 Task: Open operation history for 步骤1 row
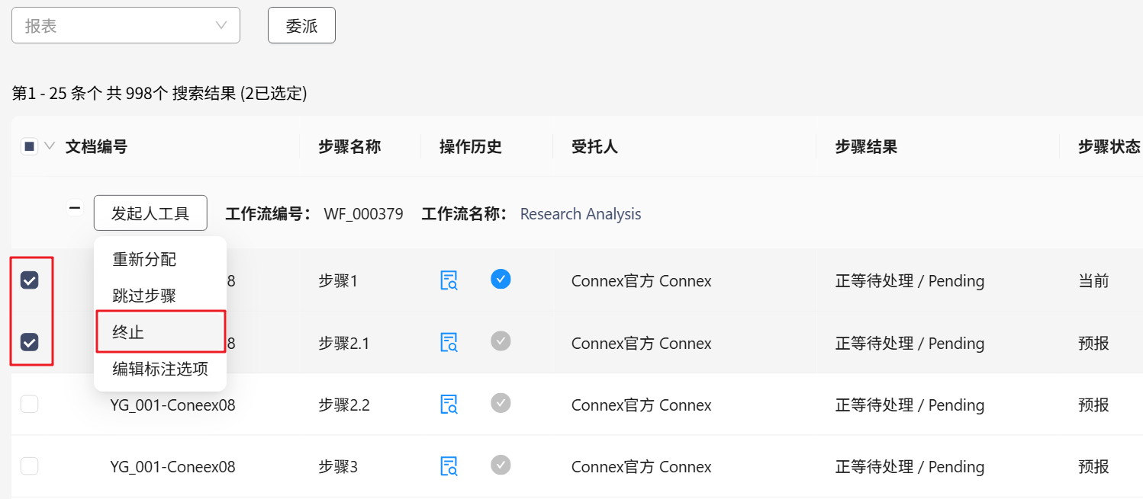[449, 281]
